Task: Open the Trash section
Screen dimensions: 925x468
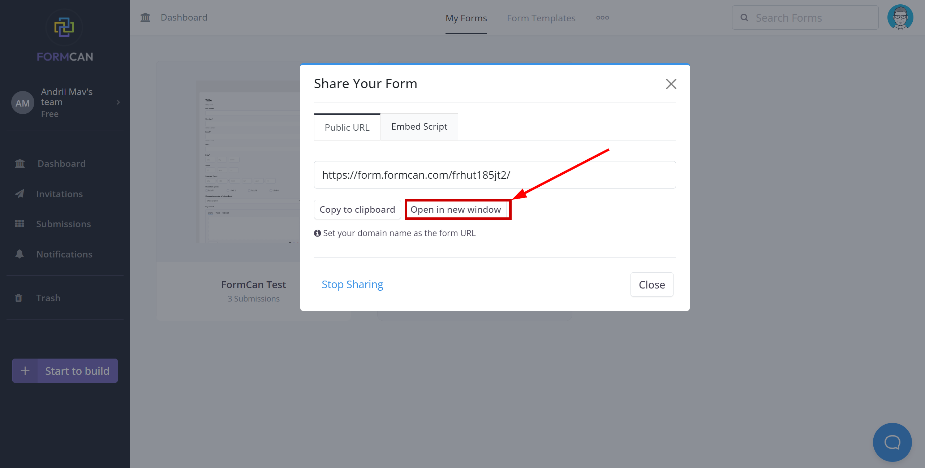Action: pos(48,297)
